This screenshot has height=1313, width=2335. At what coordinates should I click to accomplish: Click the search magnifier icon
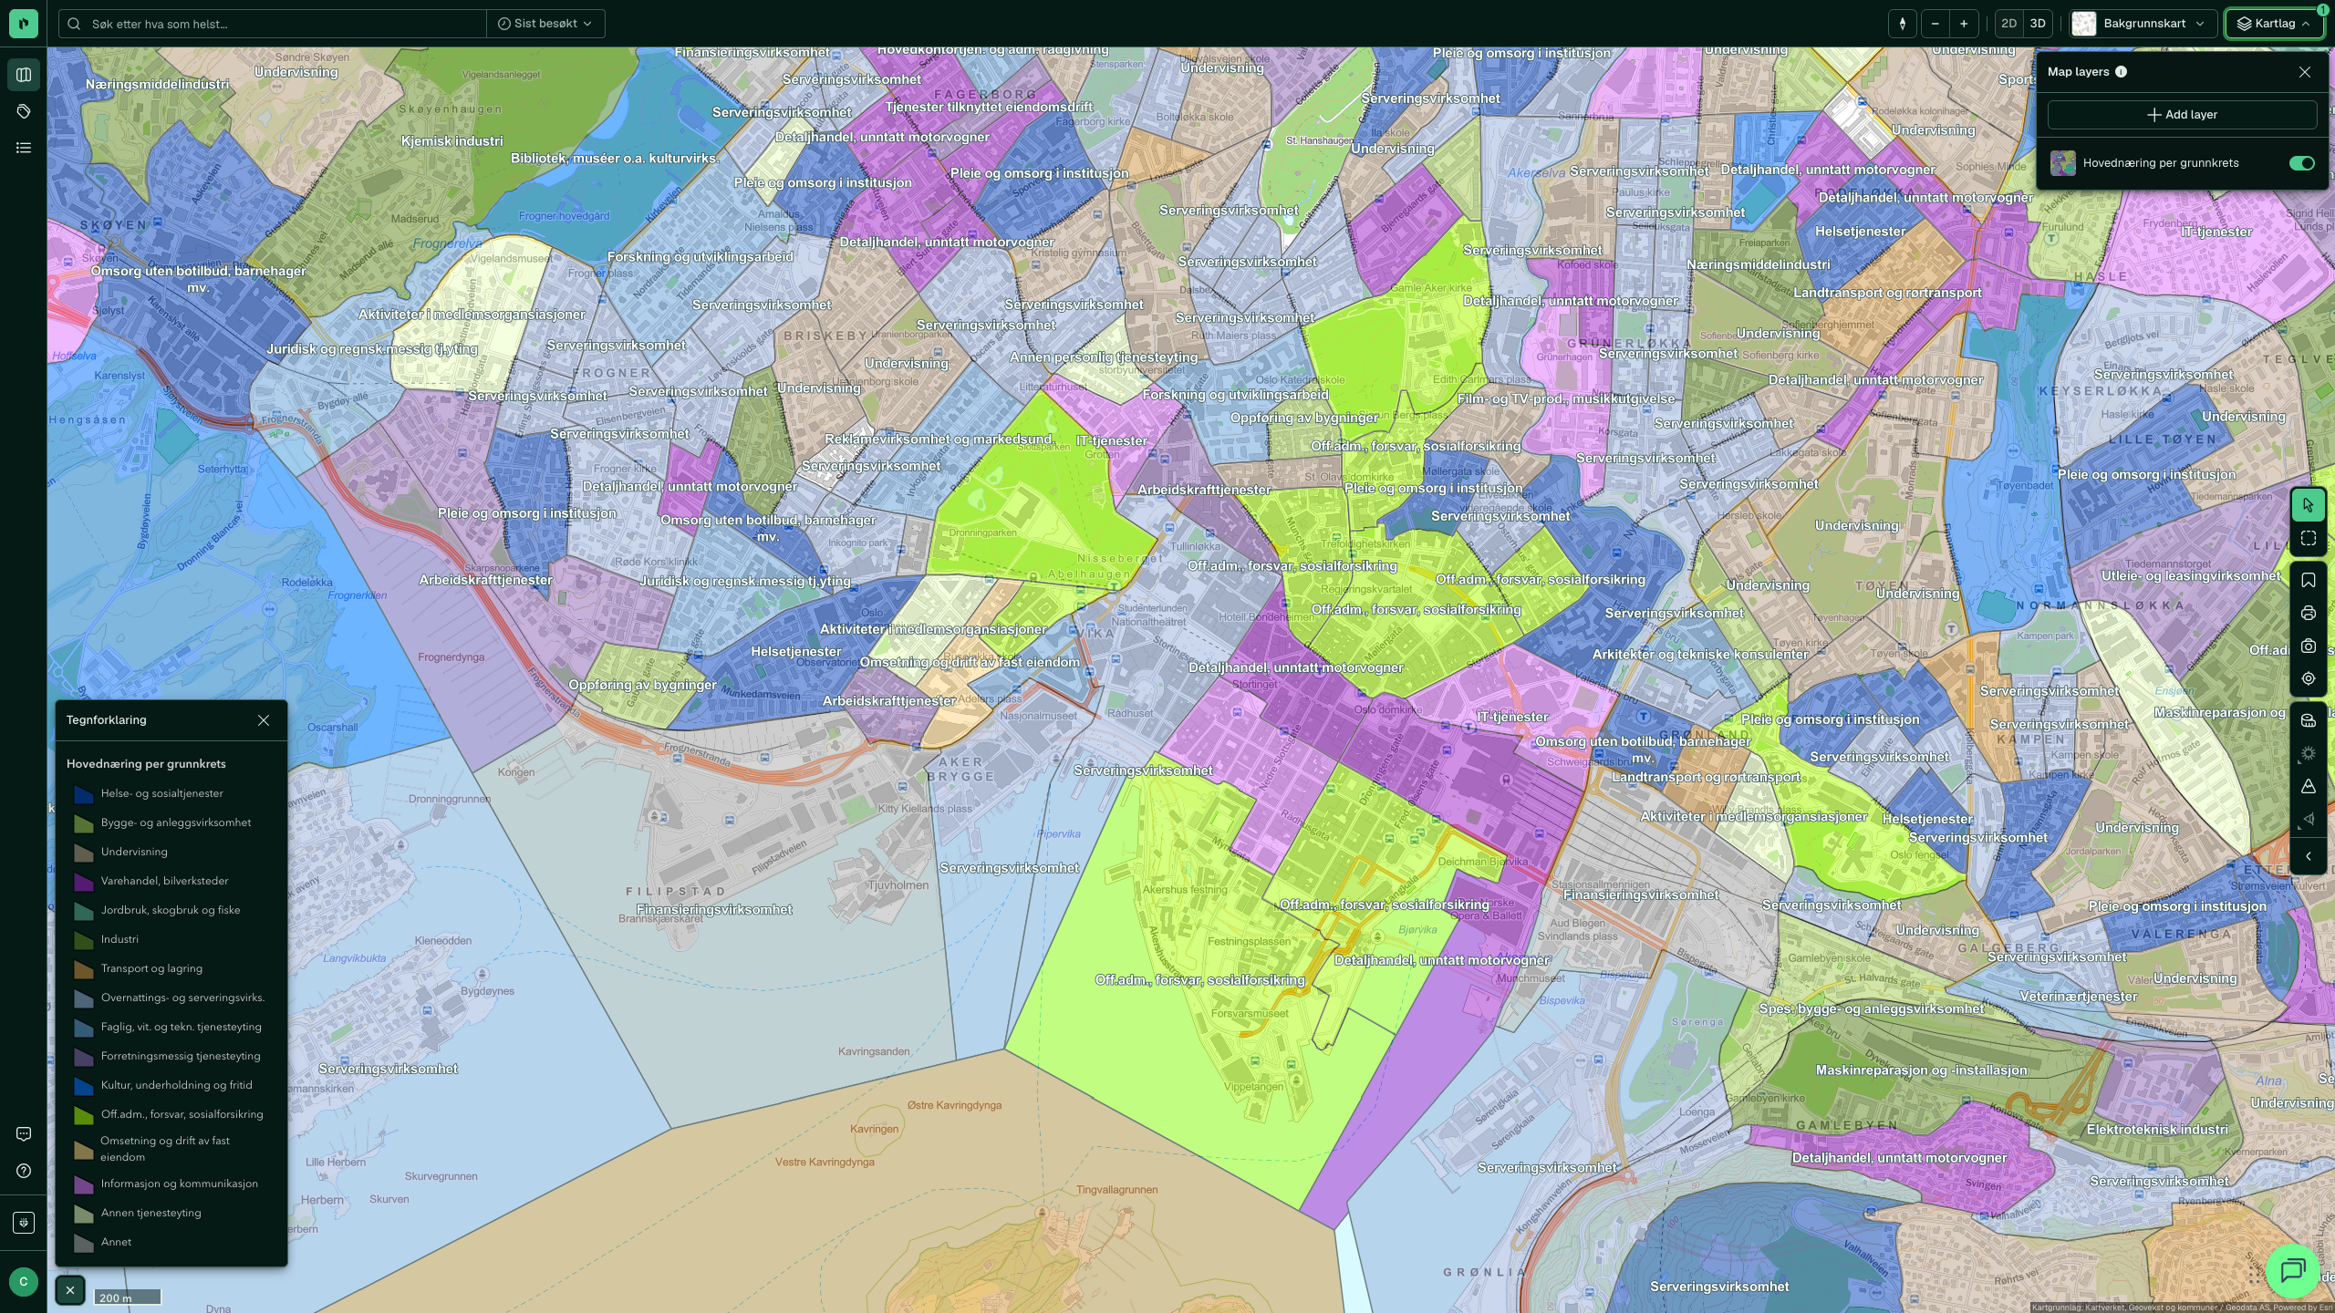click(x=75, y=24)
